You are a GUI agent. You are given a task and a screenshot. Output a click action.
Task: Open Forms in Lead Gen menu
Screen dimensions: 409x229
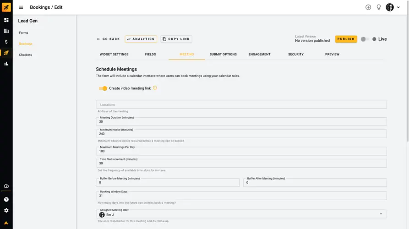[23, 33]
